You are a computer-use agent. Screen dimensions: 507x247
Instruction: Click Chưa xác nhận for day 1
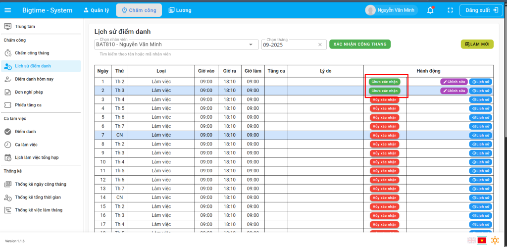pos(385,82)
